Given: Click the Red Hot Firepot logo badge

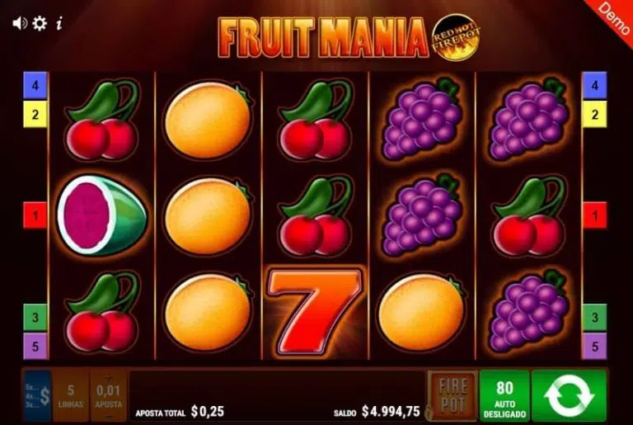Looking at the screenshot, I should (x=455, y=37).
